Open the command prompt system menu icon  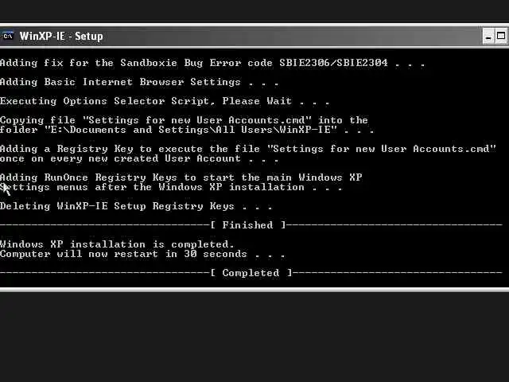[8, 36]
